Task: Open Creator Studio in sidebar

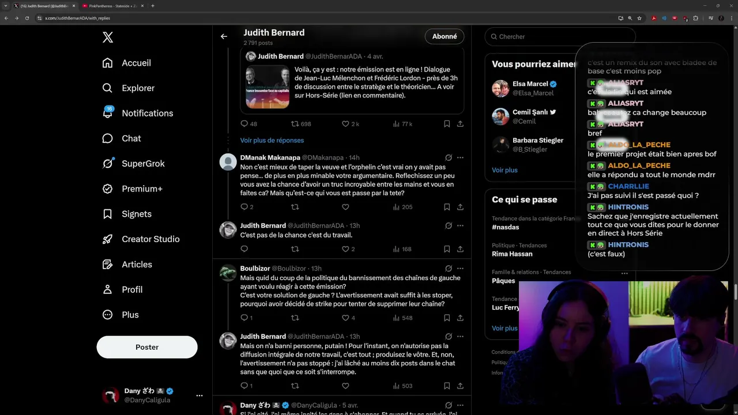Action: click(141, 239)
